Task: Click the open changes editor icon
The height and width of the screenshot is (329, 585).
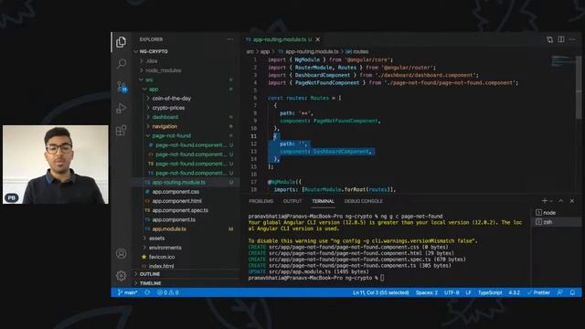Action: [x=549, y=39]
